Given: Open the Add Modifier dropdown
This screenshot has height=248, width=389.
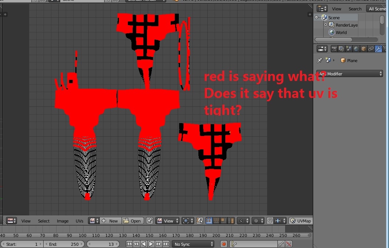Looking at the screenshot, I should pos(349,74).
